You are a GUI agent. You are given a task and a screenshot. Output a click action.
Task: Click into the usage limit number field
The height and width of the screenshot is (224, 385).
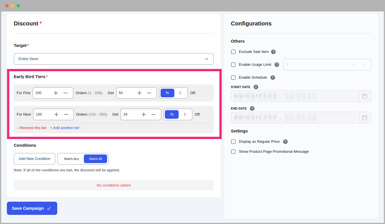click(315, 65)
